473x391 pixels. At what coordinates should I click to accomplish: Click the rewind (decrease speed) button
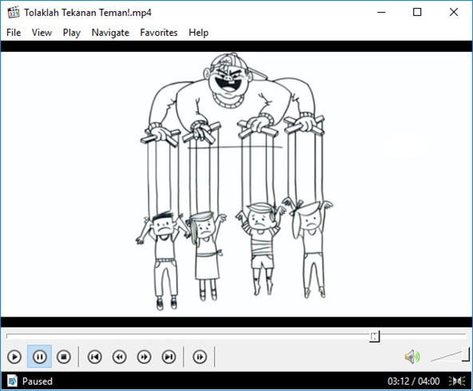(x=120, y=357)
